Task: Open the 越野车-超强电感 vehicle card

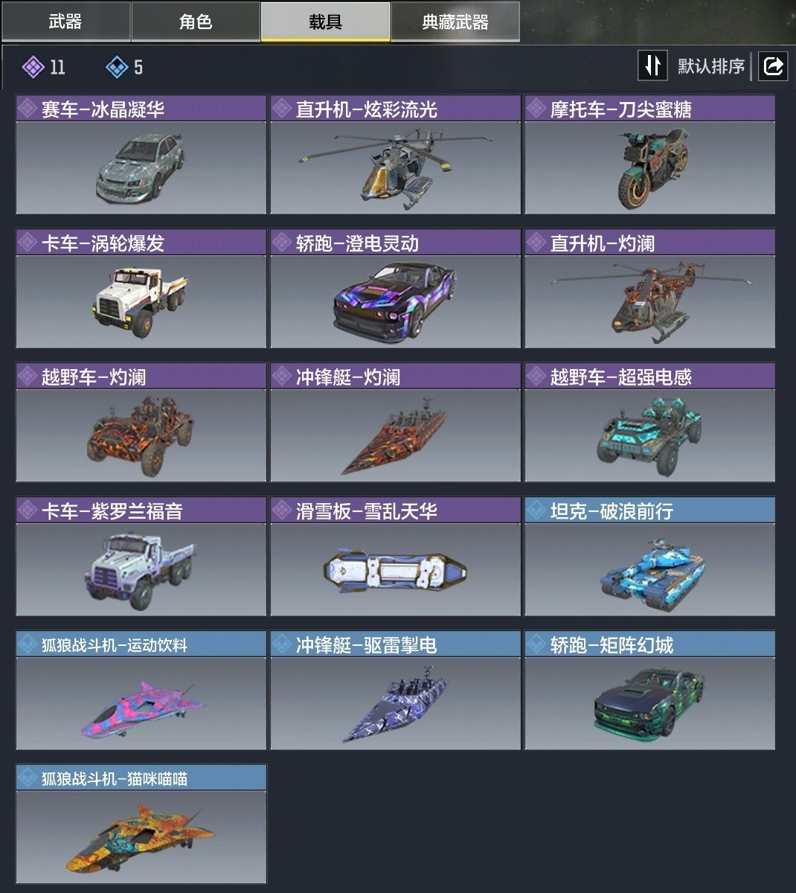Action: 649,423
